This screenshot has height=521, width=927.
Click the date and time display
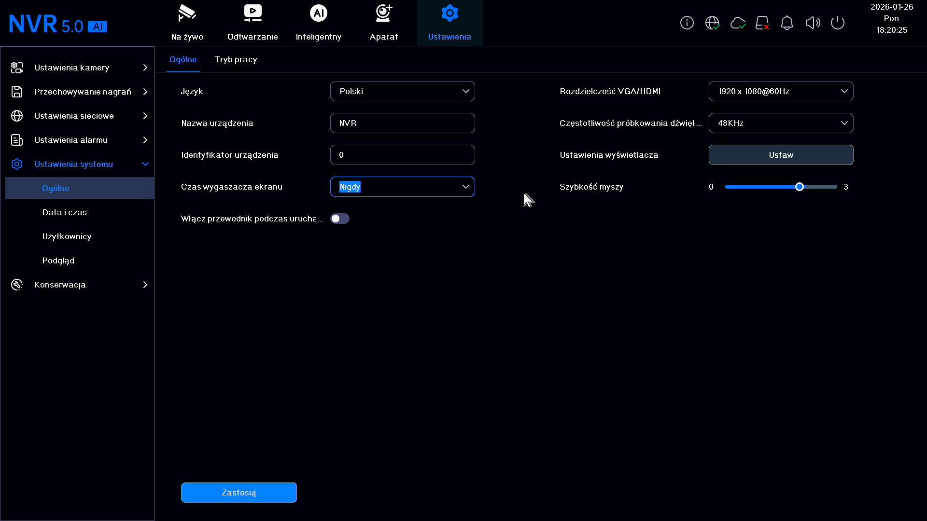pyautogui.click(x=892, y=18)
